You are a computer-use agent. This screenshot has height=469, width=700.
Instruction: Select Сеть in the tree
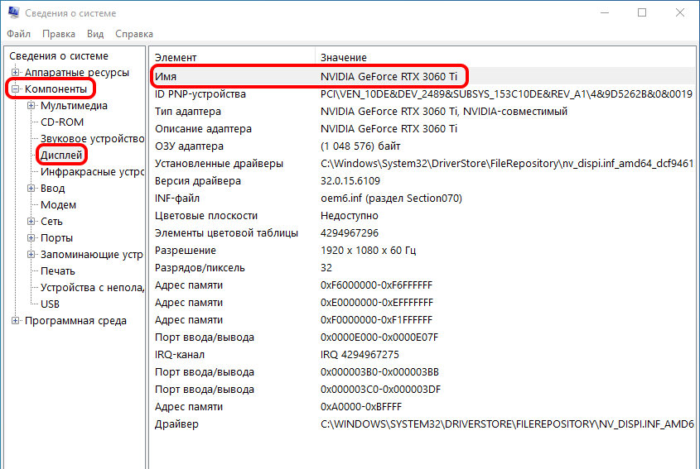pos(51,221)
